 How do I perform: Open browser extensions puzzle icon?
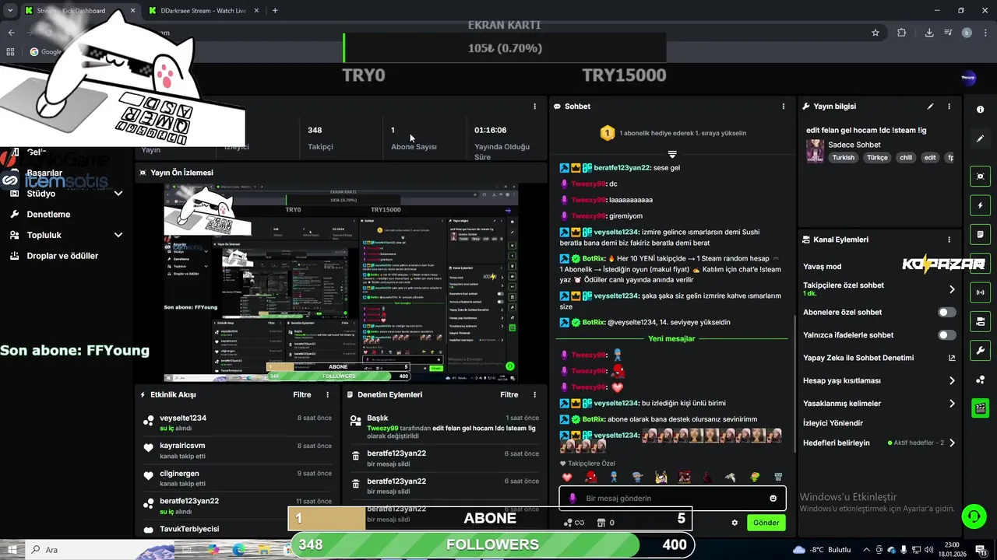pos(902,33)
